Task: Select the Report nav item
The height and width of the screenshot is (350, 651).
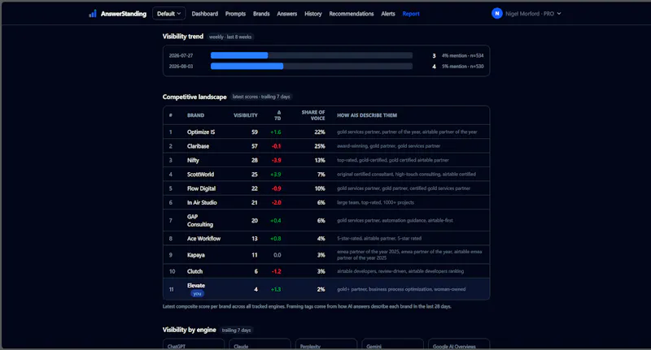Action: pos(411,14)
